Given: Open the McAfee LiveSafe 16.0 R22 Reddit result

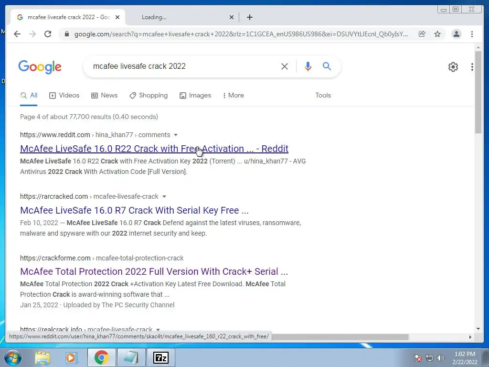Looking at the screenshot, I should 154,149.
